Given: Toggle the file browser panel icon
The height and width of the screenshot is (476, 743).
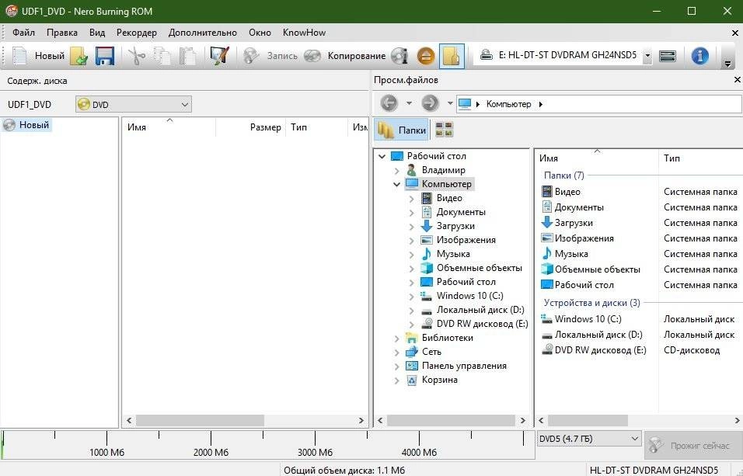Looking at the screenshot, I should (x=451, y=56).
